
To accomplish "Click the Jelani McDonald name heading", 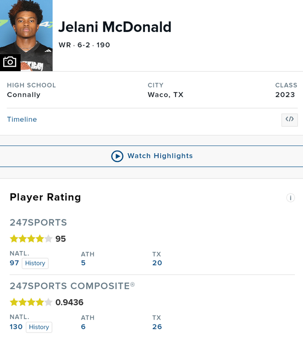I will 115,27.
